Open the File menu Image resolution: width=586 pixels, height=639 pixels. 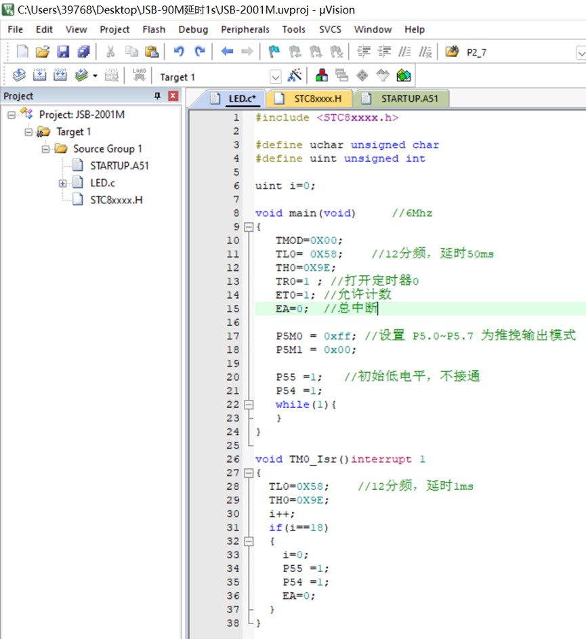(x=15, y=29)
